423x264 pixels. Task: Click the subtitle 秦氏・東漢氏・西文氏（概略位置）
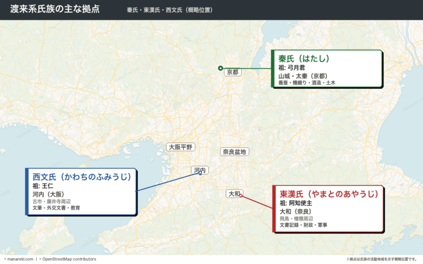(x=170, y=10)
